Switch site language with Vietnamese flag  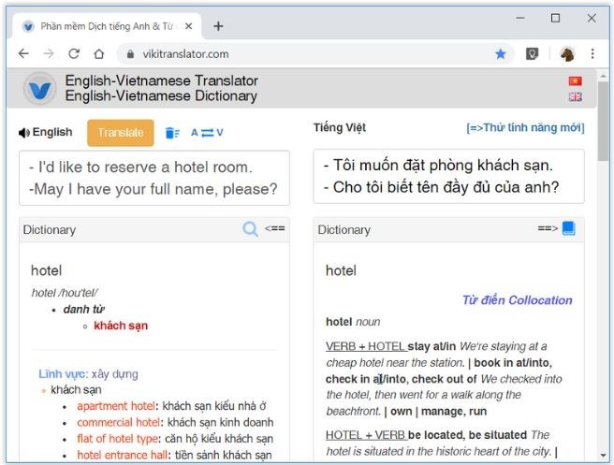click(575, 81)
